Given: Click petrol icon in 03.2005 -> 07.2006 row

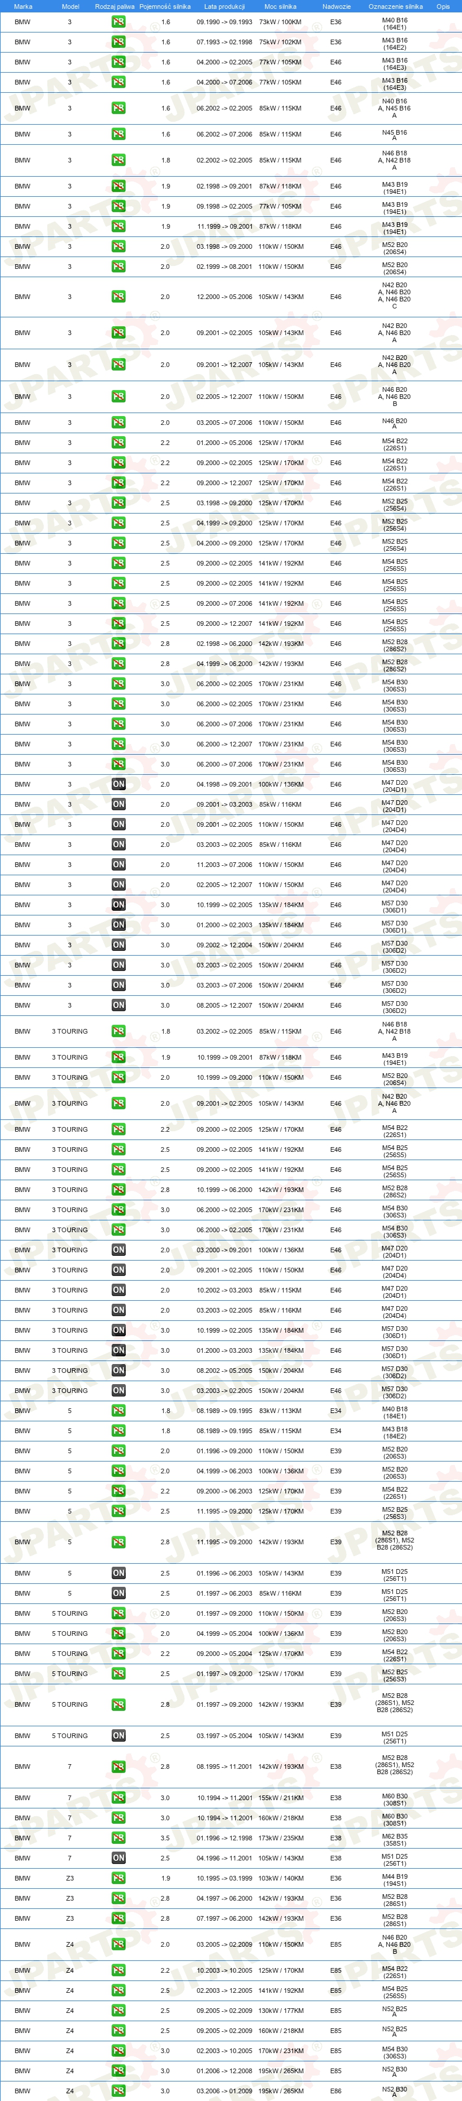Looking at the screenshot, I should (x=118, y=423).
